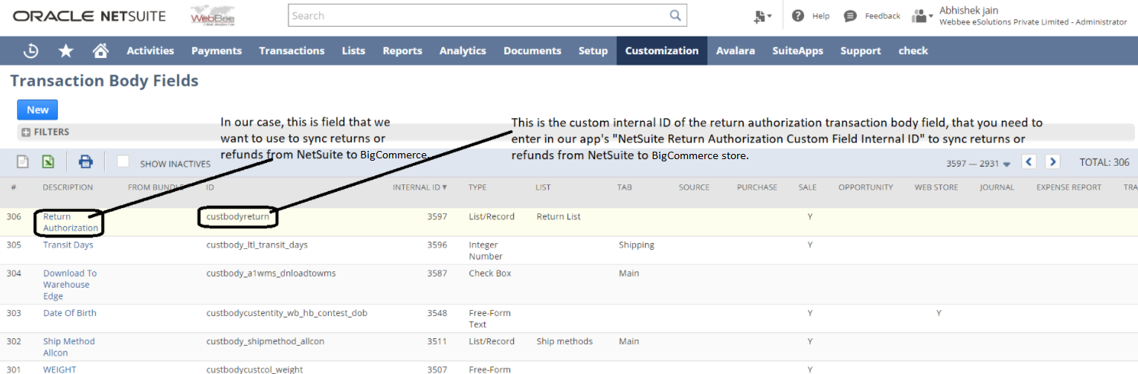Click the Shortcuts star icon
The width and height of the screenshot is (1138, 374).
[x=66, y=51]
